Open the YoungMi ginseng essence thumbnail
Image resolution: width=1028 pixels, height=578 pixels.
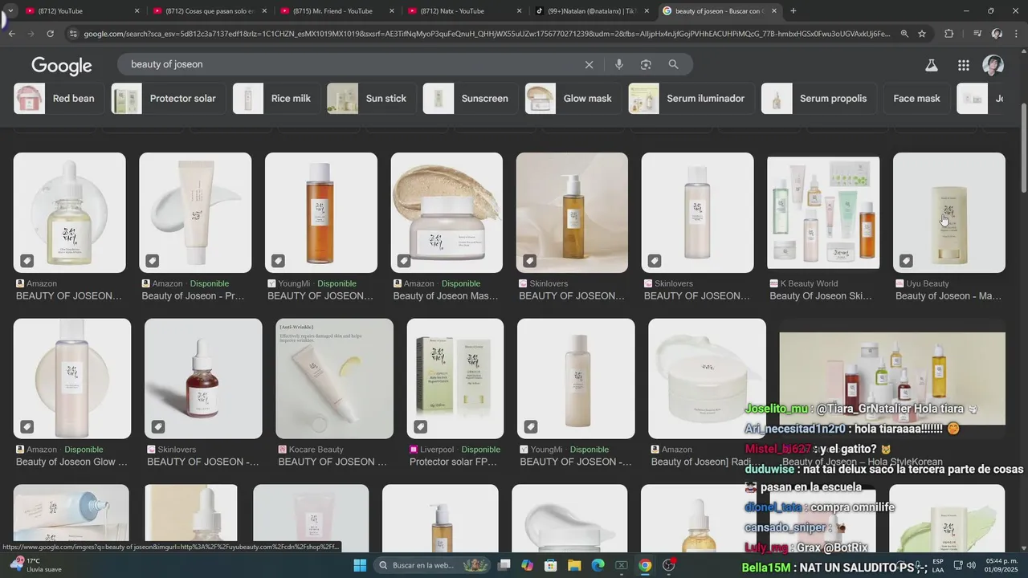pos(321,213)
